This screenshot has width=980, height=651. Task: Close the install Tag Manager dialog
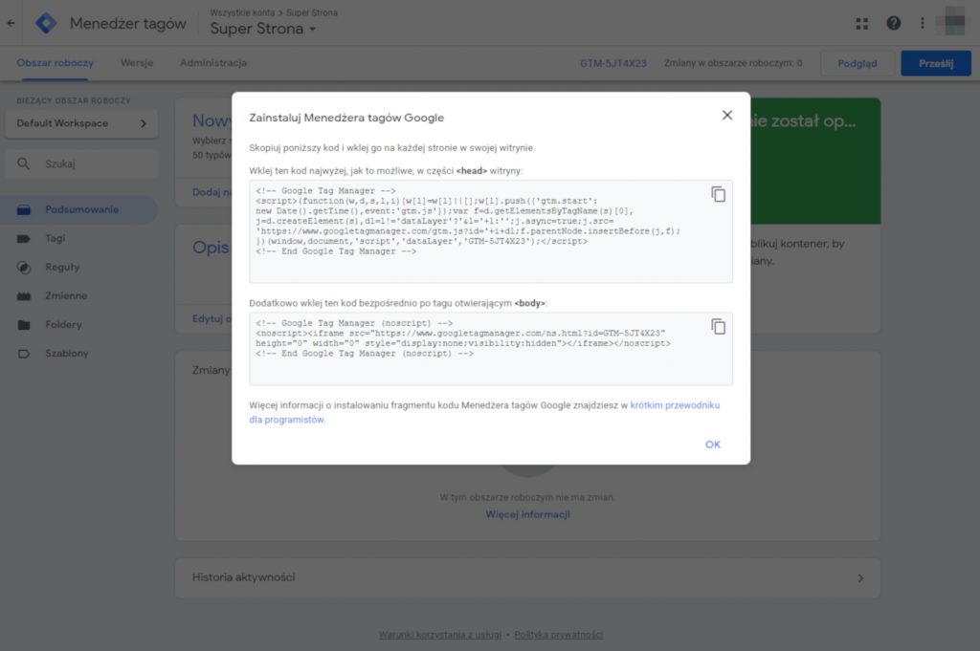tap(727, 116)
